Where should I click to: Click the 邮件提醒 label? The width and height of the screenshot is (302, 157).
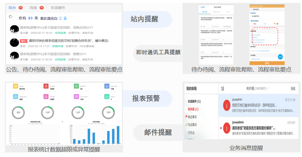click(158, 132)
